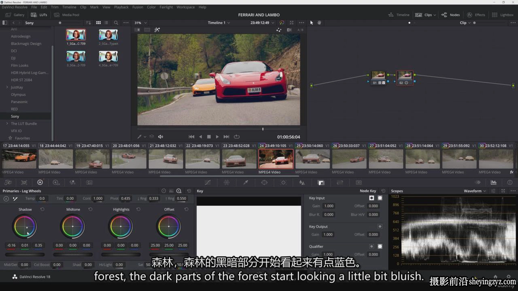Open the Curves palette icon
This screenshot has height=291, width=518.
(208, 182)
